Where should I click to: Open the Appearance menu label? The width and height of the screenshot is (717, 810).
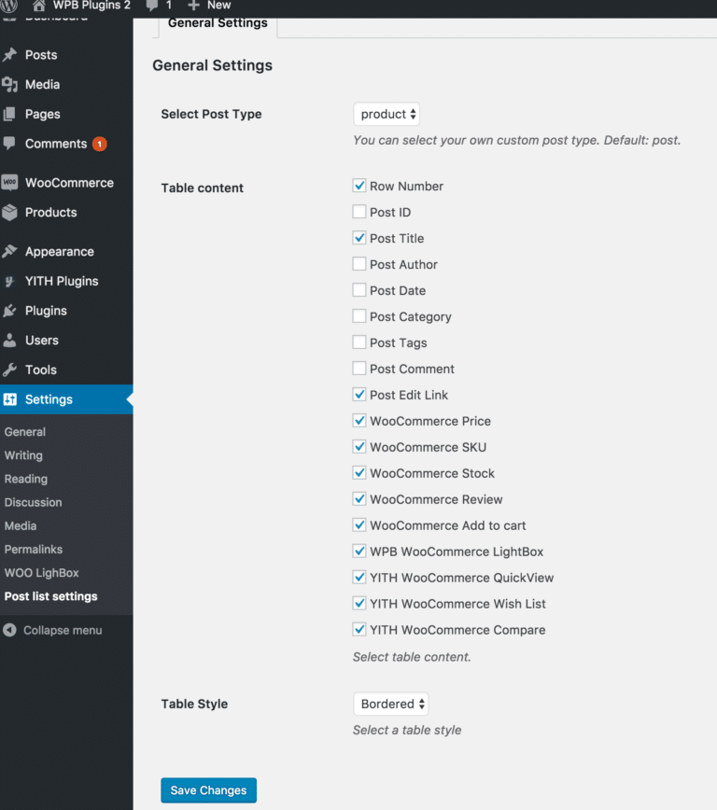pos(60,252)
